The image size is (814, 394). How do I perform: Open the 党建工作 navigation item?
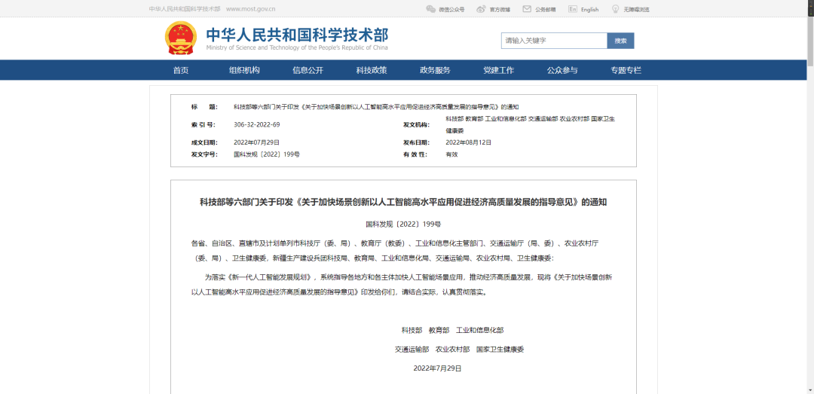tap(498, 71)
